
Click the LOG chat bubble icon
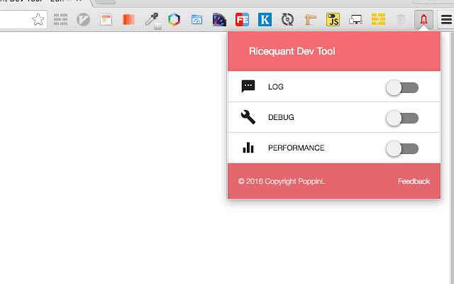click(248, 87)
